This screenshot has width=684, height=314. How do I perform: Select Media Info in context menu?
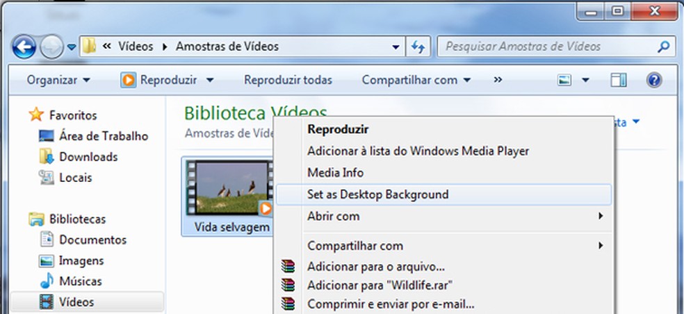(335, 173)
